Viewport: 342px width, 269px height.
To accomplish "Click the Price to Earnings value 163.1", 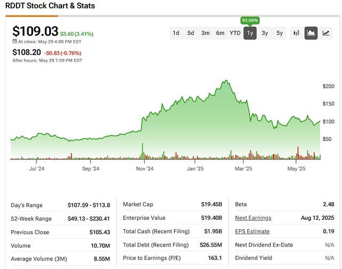I will (215, 258).
